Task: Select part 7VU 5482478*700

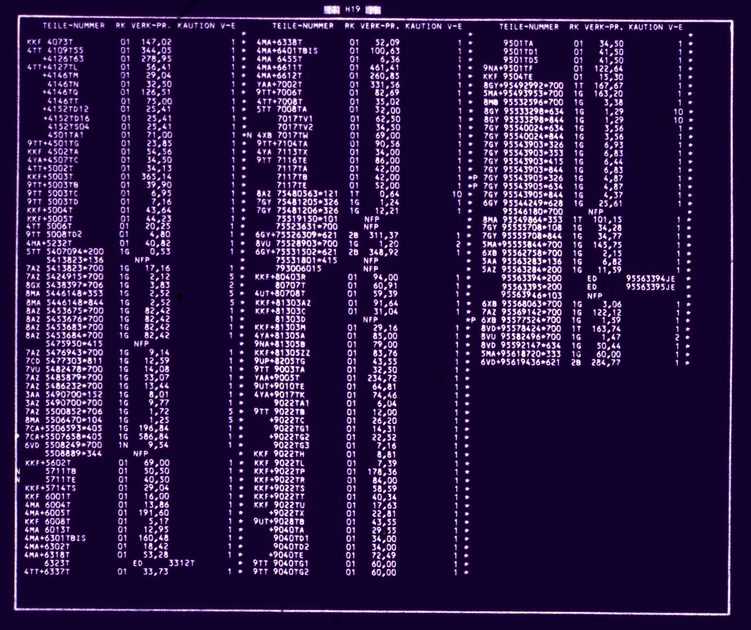Action: (64, 369)
